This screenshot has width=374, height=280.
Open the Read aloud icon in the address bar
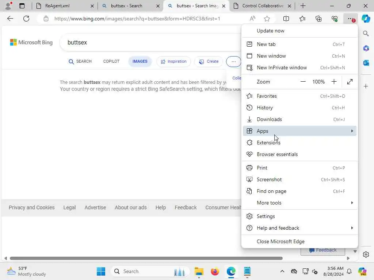point(252,19)
